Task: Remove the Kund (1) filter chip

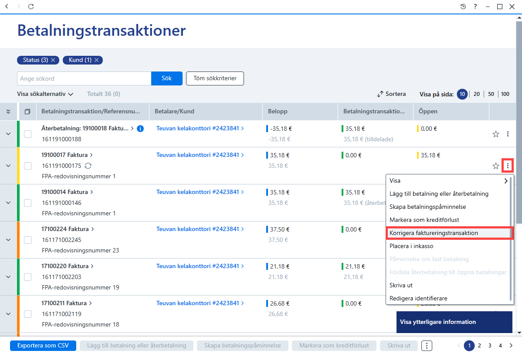Action: [x=97, y=60]
